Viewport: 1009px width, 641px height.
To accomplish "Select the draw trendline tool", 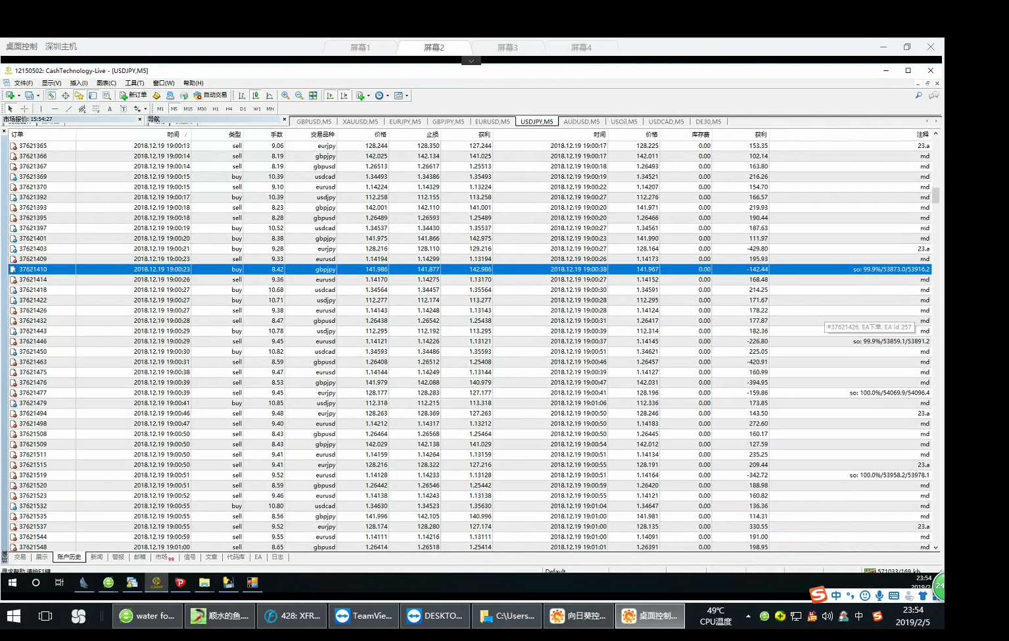I will (x=68, y=109).
